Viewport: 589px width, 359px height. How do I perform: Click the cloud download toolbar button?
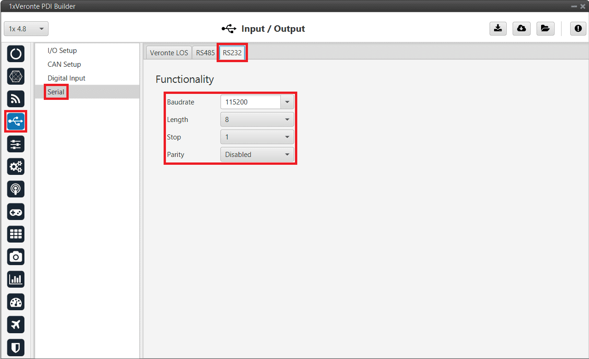(x=521, y=29)
